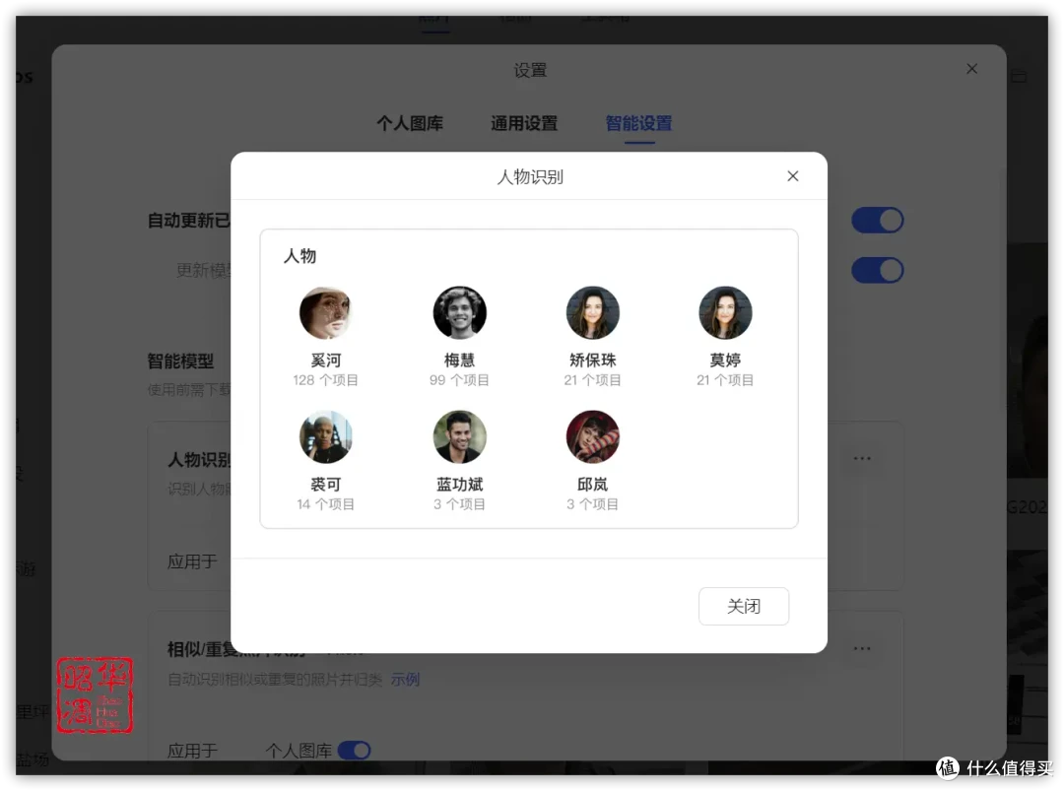This screenshot has width=1064, height=791.
Task: Click the 14 个项目 count
Action: 326,504
